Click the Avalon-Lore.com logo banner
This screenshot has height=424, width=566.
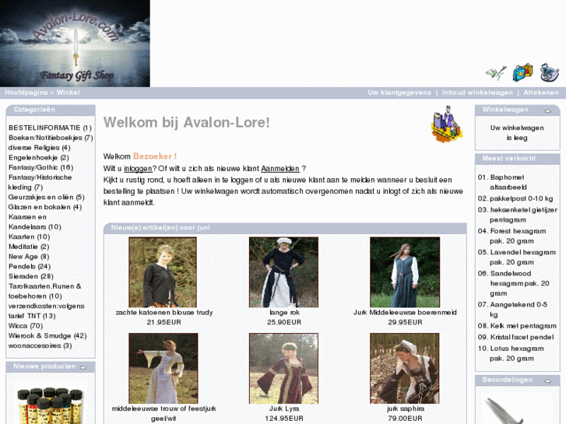coord(75,44)
